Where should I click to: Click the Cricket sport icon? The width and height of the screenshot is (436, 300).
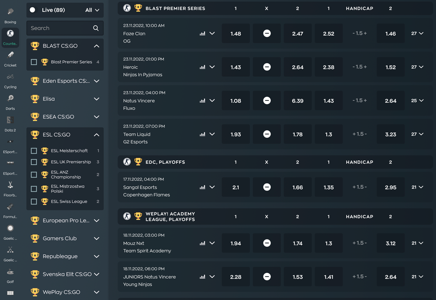(x=10, y=56)
